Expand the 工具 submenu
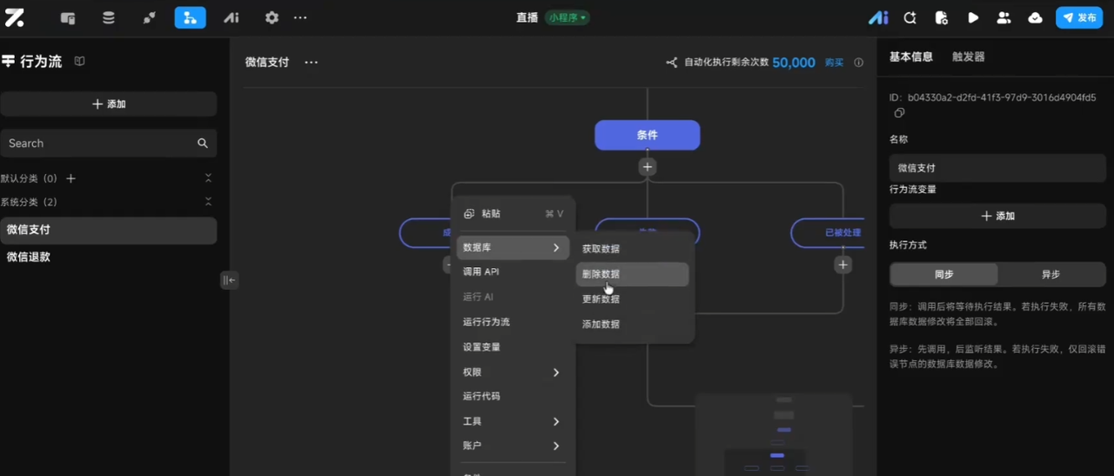Image resolution: width=1114 pixels, height=476 pixels. [x=513, y=422]
